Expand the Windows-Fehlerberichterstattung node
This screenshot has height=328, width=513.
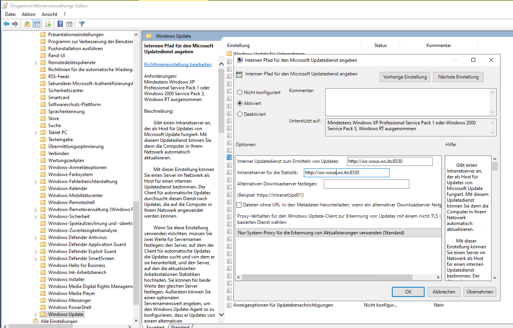pos(36,181)
